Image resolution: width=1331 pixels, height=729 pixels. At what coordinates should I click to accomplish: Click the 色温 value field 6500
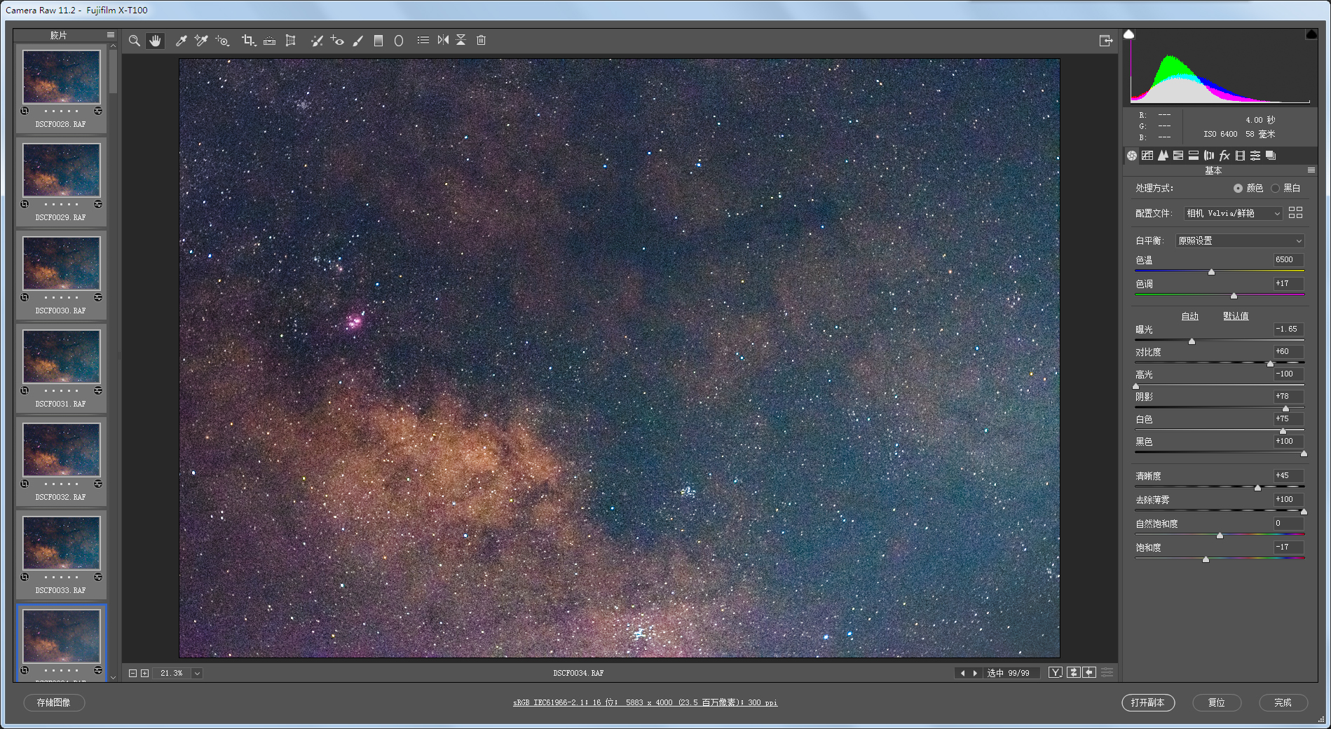[1288, 259]
